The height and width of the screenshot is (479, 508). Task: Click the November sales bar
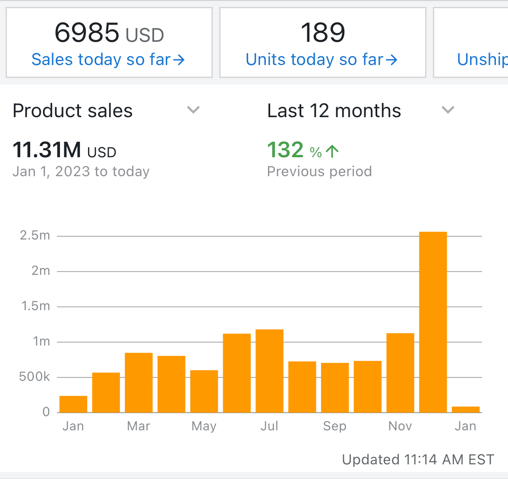point(400,373)
